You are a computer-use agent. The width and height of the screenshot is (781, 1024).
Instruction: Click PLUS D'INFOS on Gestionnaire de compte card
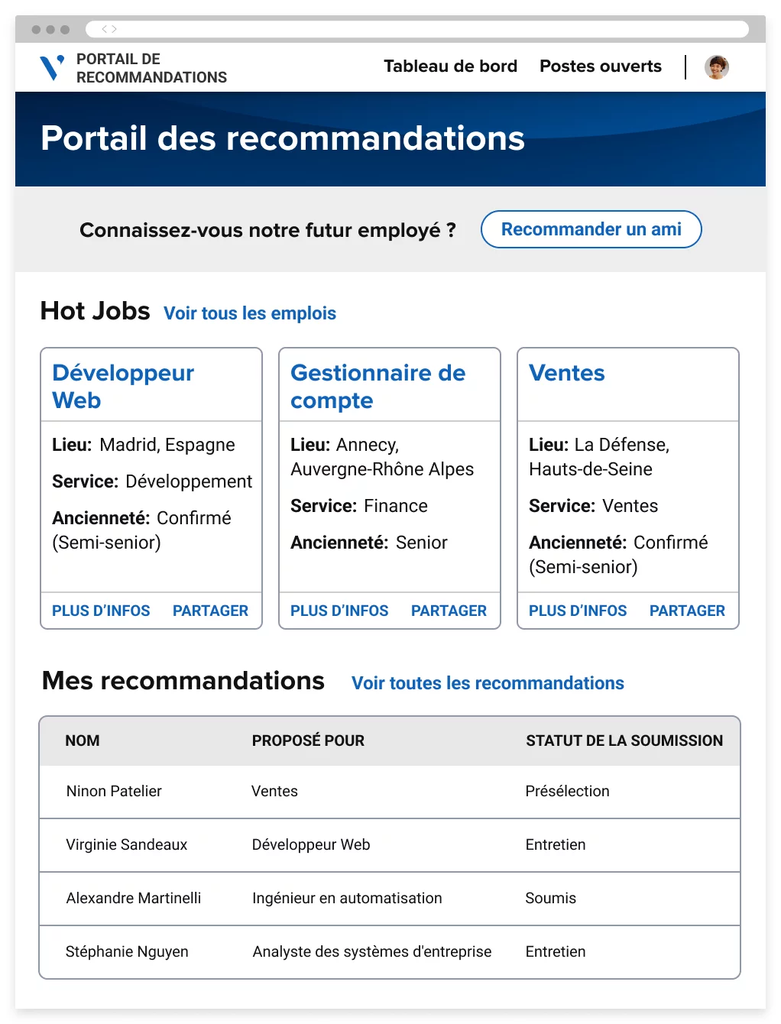pos(339,611)
